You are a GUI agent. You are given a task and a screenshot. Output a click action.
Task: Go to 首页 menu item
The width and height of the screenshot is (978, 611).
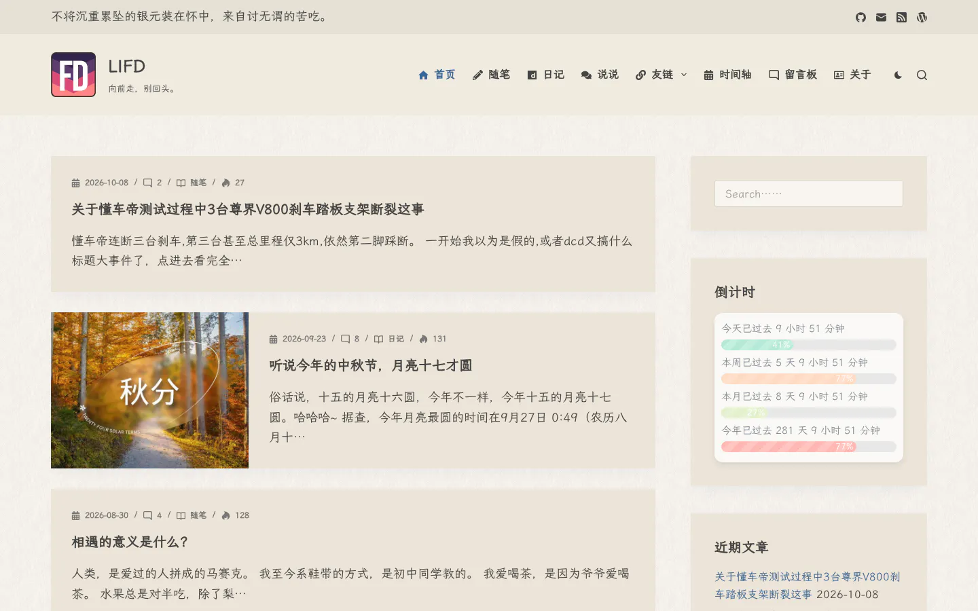(437, 75)
